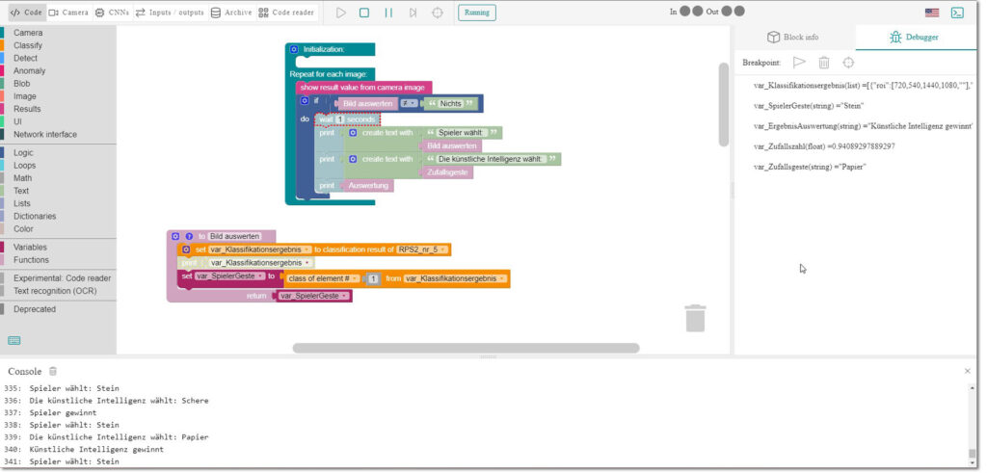987x473 pixels.
Task: Open the terminal icon at top right
Action: [957, 13]
